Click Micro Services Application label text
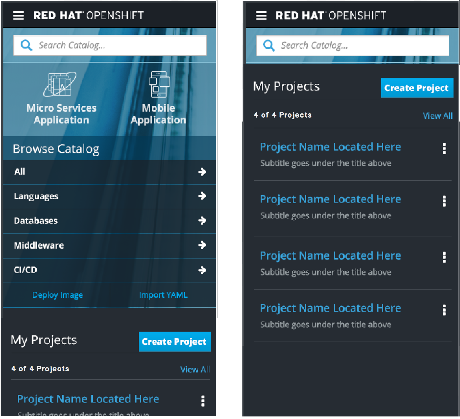The image size is (460, 419). point(61,114)
